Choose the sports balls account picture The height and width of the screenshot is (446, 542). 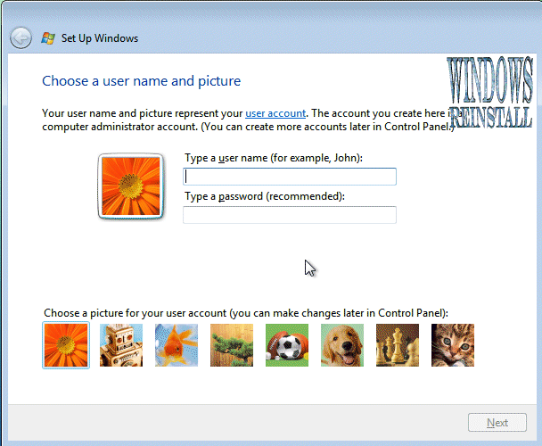287,345
